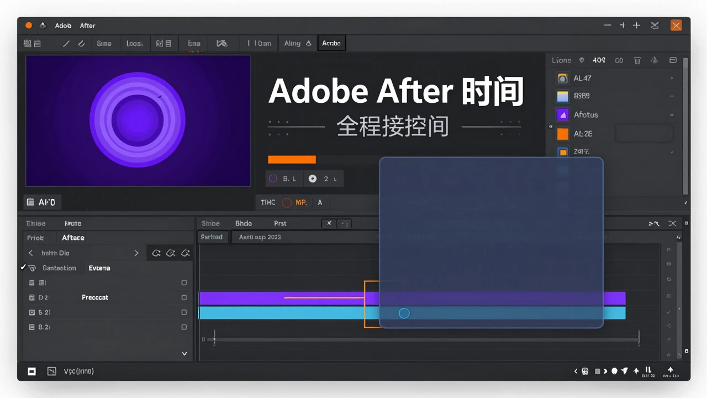
Task: Switch to the 'Fxute' tab in left panel
Action: coord(73,224)
